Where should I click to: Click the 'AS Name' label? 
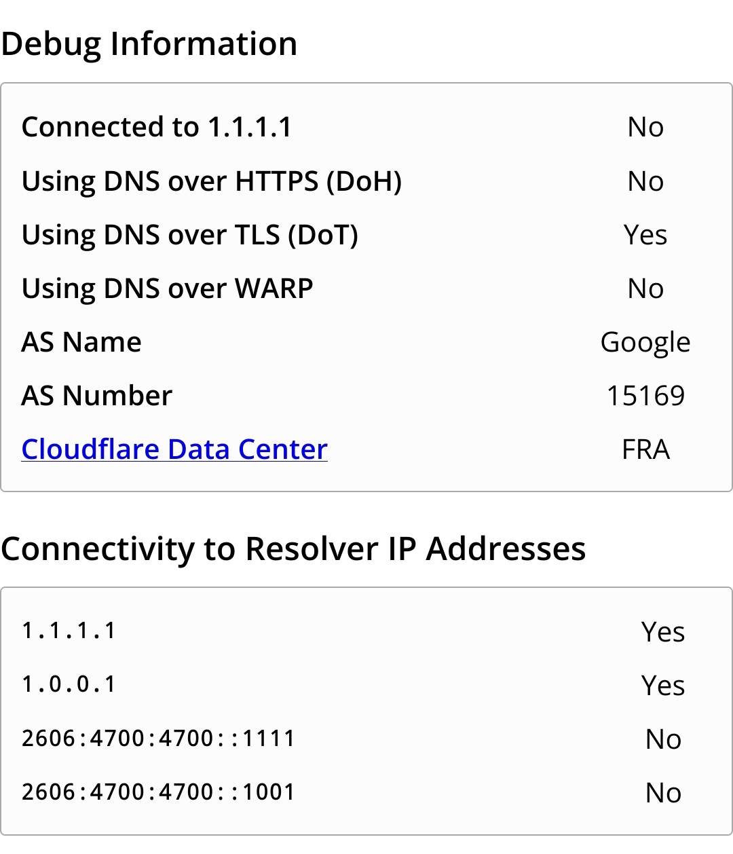(81, 342)
